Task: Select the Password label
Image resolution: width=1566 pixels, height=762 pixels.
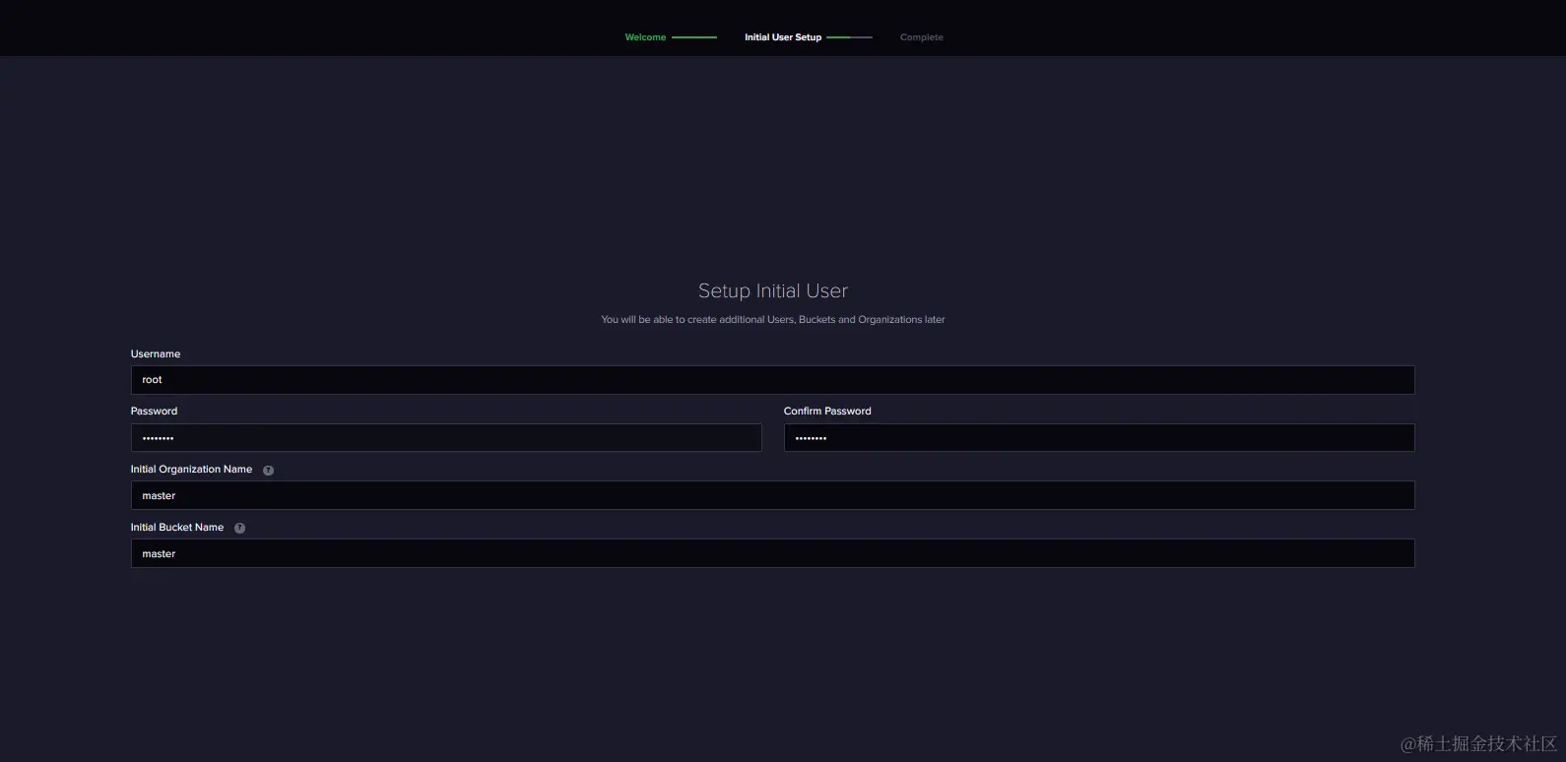Action: tap(155, 412)
